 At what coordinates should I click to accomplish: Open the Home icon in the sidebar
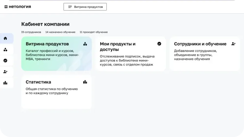(x=5, y=38)
